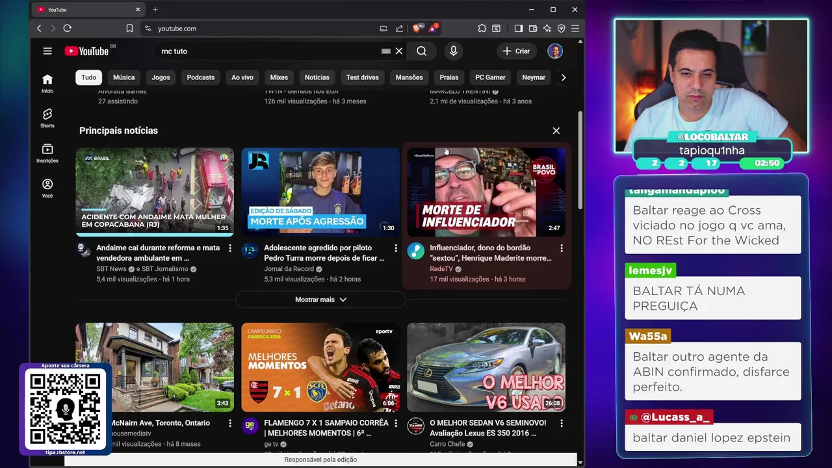Click the youtube.com address bar
The image size is (832, 468).
[x=260, y=28]
